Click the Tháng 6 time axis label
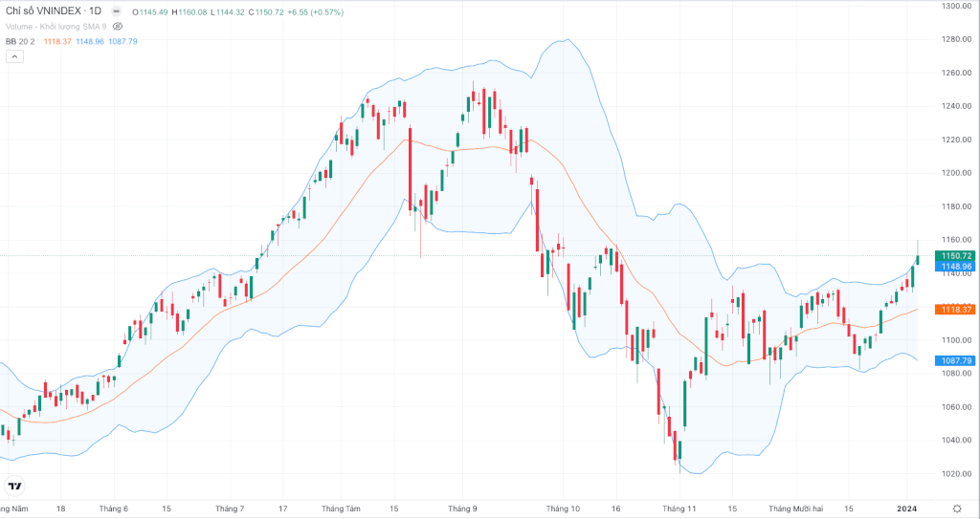980x519 pixels. [x=113, y=509]
